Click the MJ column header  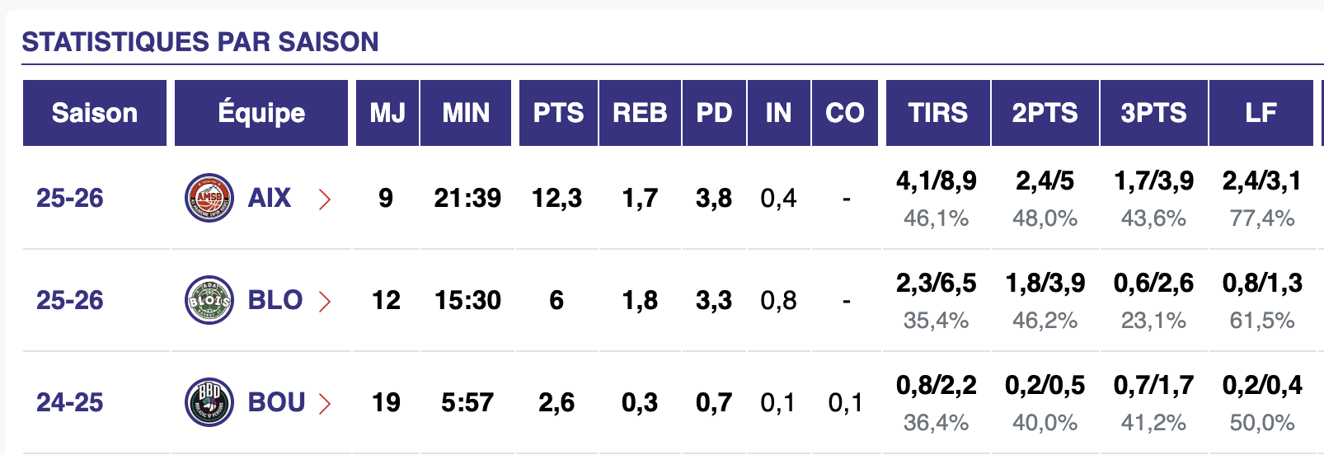pyautogui.click(x=387, y=113)
